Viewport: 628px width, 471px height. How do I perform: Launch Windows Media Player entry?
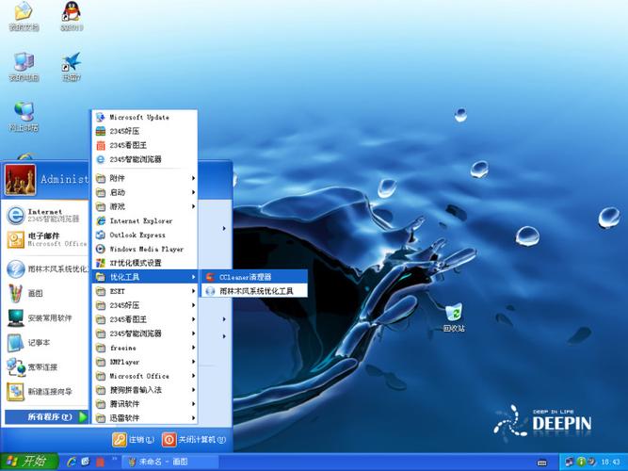tap(145, 249)
